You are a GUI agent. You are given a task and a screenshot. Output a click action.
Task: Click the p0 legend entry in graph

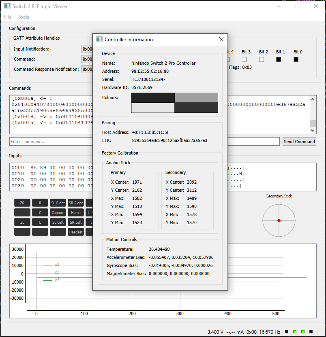51,265
